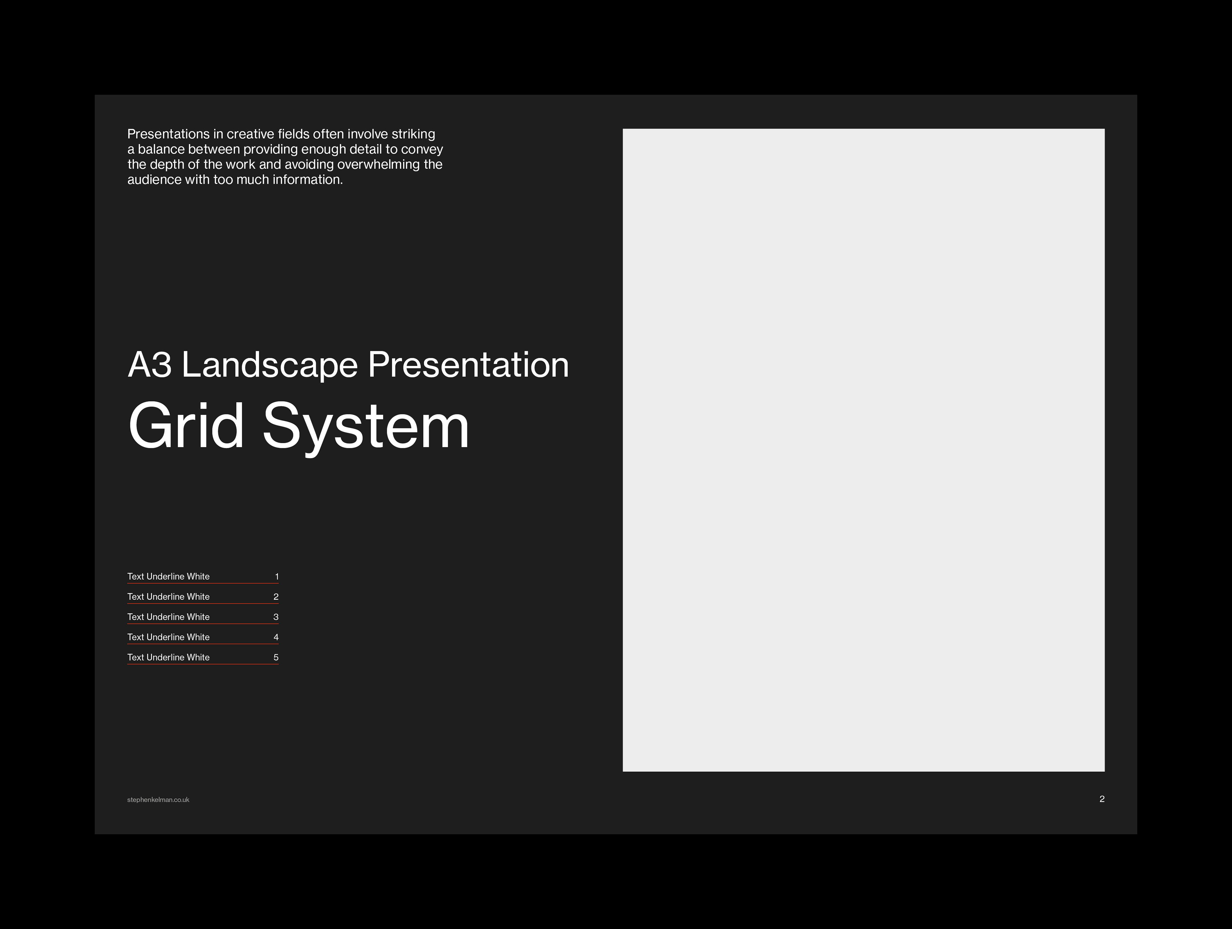Select the second Text Underline White entry
Screen dimensions: 1232x929
coord(168,597)
